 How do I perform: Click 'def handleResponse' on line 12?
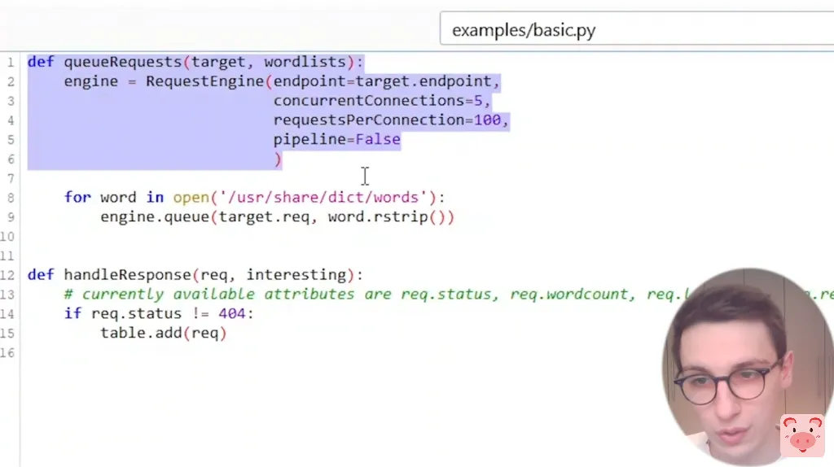coord(110,275)
